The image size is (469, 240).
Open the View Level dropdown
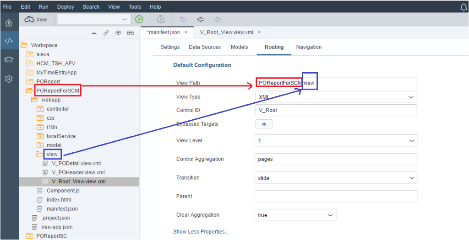(336, 140)
